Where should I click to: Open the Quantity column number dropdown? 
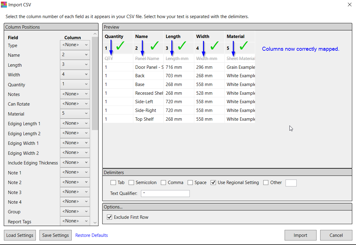pyautogui.click(x=75, y=84)
